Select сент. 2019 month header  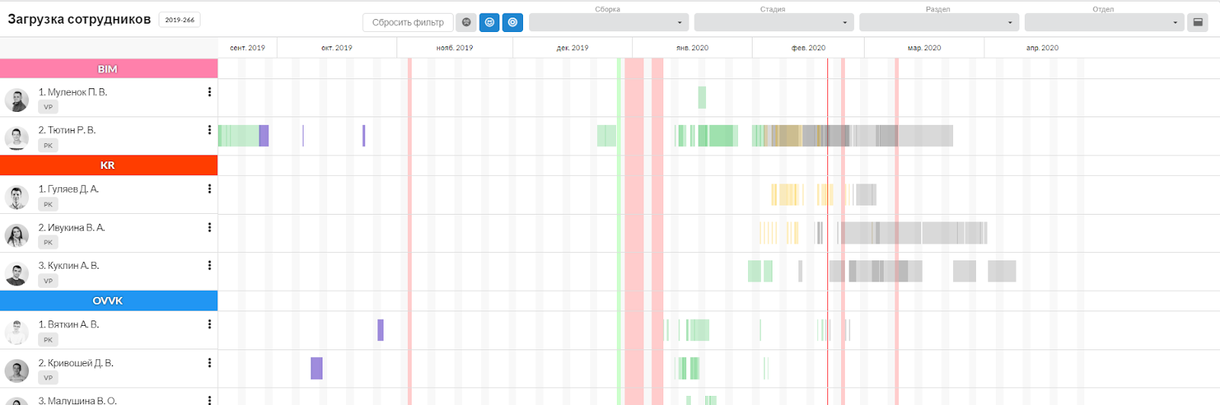(248, 48)
